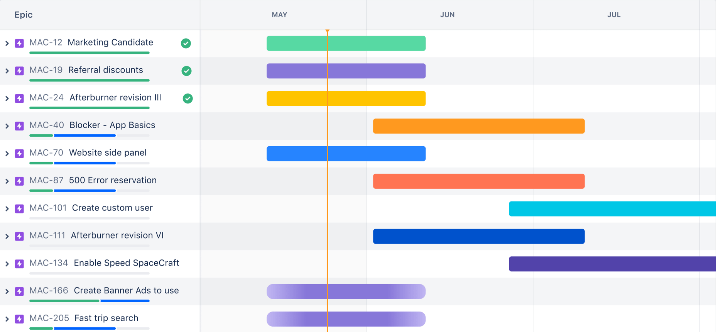Select the JUN month header
The image size is (716, 332).
click(x=447, y=15)
